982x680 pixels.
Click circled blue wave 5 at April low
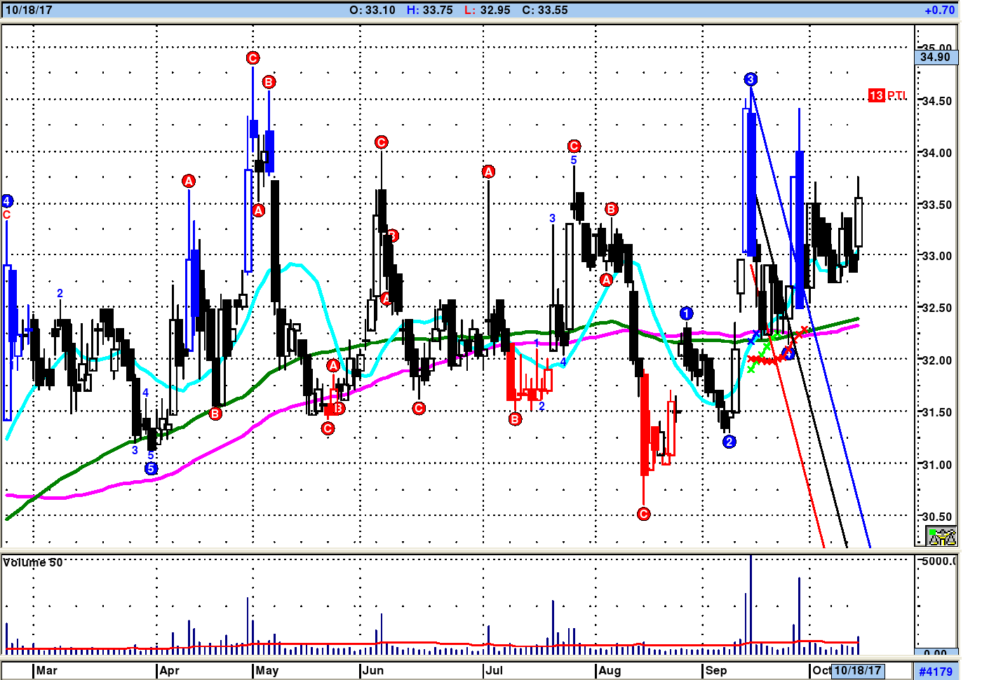(151, 468)
